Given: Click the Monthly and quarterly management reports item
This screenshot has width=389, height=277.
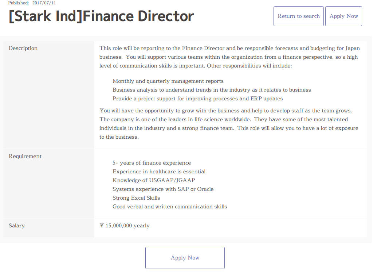Looking at the screenshot, I should pyautogui.click(x=168, y=81).
